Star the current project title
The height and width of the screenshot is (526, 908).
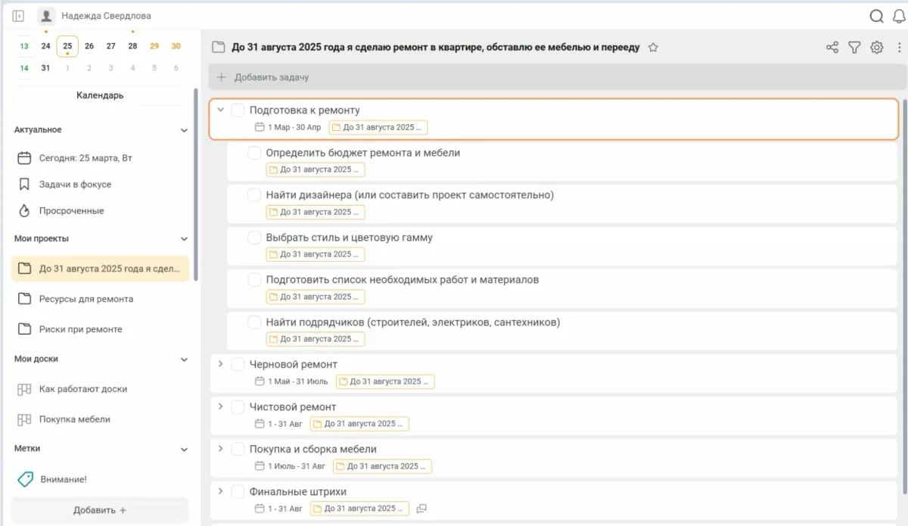tap(653, 46)
